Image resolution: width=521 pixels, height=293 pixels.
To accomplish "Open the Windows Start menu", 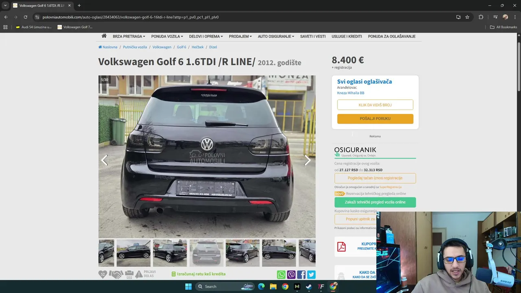I will point(188,286).
